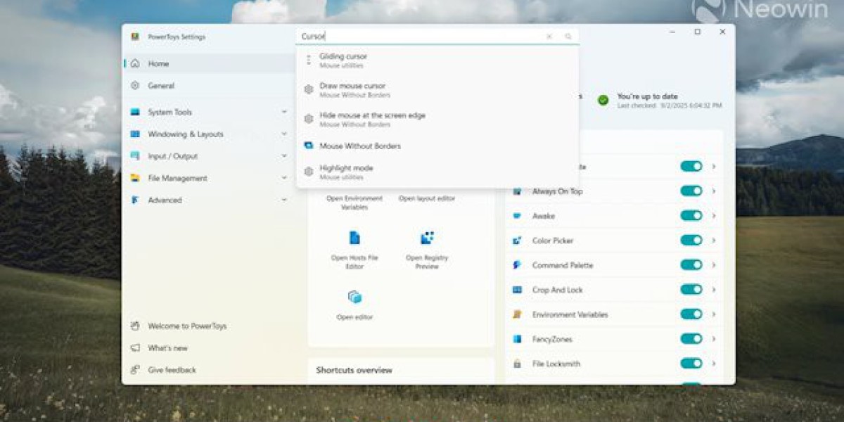Click into the search field containing Cursor
Screen dimensions: 844x422
422,37
